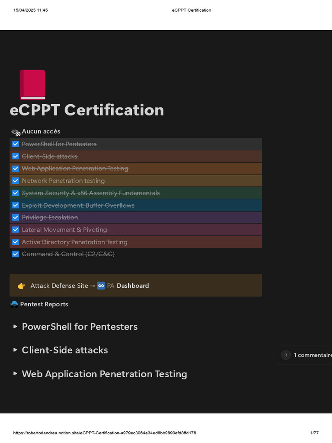
Task: Click the Pentest Reports hat icon
Action: [14, 304]
